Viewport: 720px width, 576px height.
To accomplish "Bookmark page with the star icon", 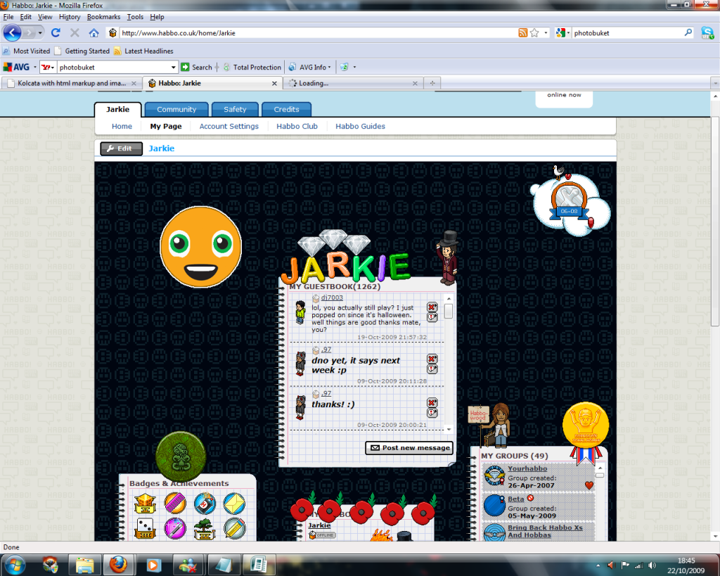I will pos(534,33).
